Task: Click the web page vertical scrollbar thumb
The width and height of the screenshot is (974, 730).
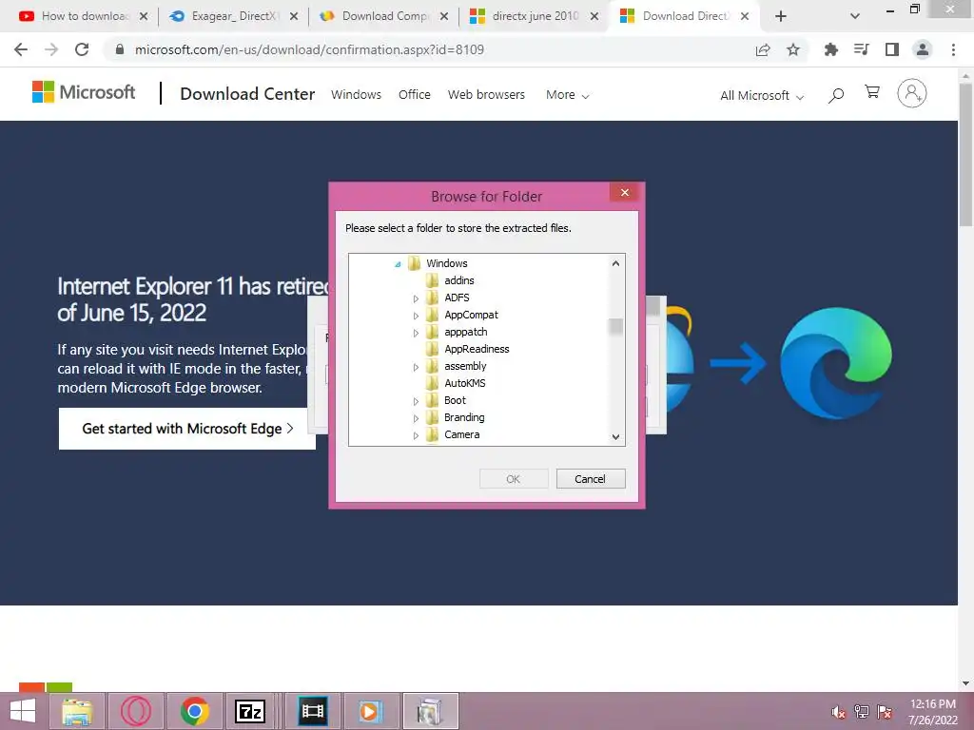Action: point(965,155)
